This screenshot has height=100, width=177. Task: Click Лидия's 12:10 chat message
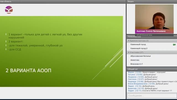141,86
